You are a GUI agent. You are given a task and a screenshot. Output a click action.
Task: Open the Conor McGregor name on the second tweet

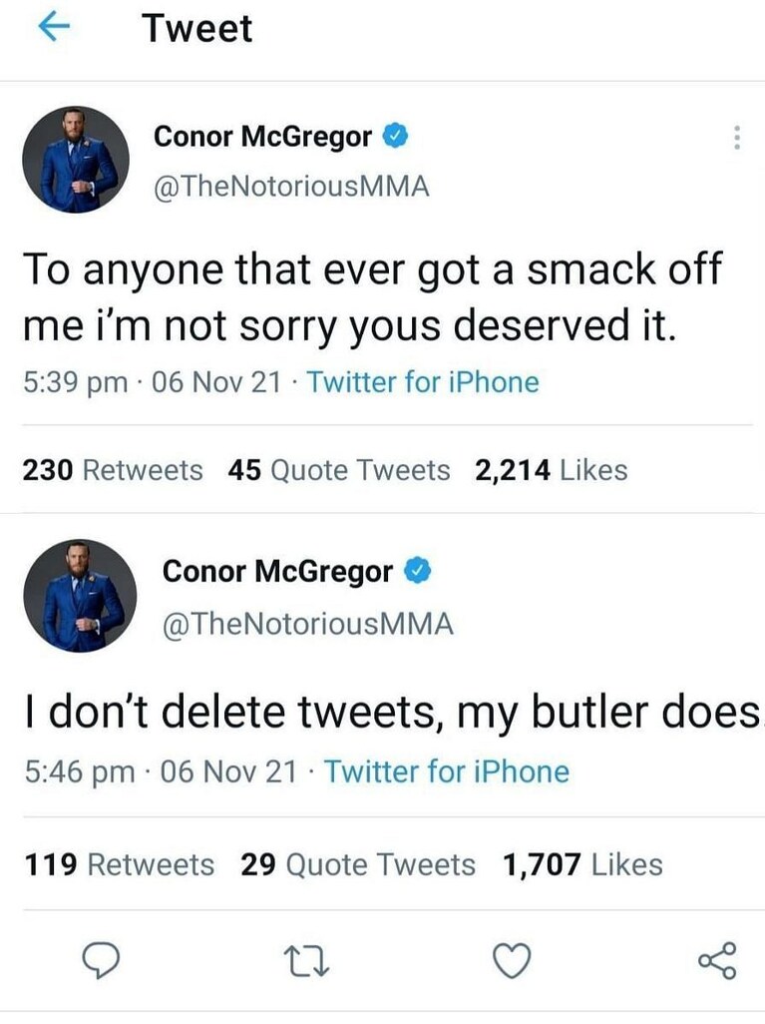tap(278, 572)
